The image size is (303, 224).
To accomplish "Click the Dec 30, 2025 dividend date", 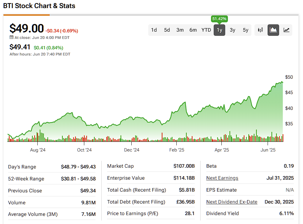I will coord(279,202).
